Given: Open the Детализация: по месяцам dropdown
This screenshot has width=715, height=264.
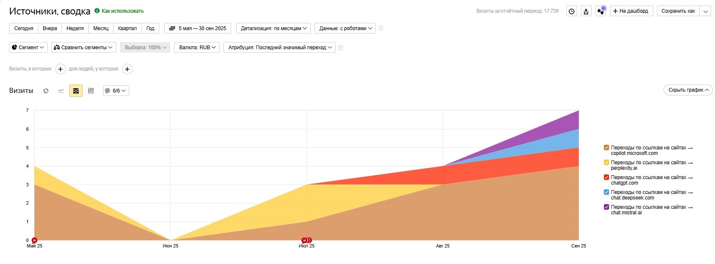Looking at the screenshot, I should (273, 28).
